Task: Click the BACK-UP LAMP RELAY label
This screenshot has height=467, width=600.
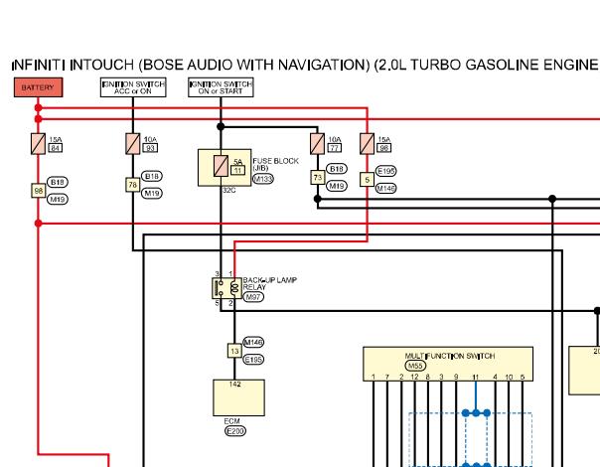Action: (270, 283)
